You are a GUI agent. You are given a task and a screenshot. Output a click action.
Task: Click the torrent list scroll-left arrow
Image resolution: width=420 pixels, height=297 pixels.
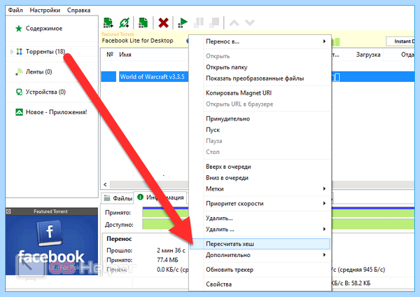pos(105,184)
